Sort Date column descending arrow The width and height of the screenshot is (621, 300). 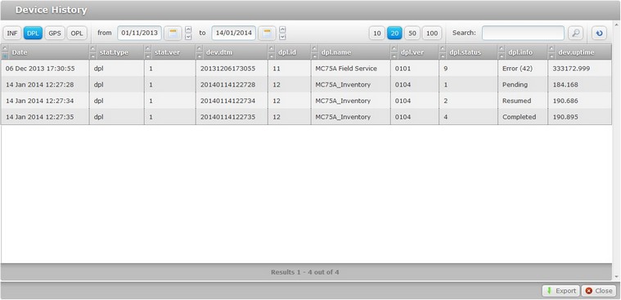pos(5,56)
